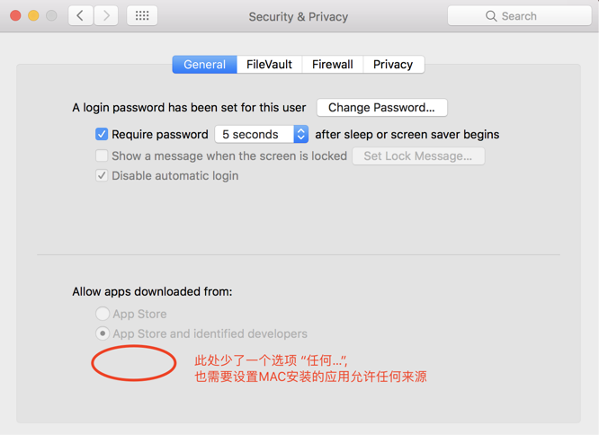Image resolution: width=599 pixels, height=435 pixels.
Task: Switch to the General tab
Action: coord(204,65)
